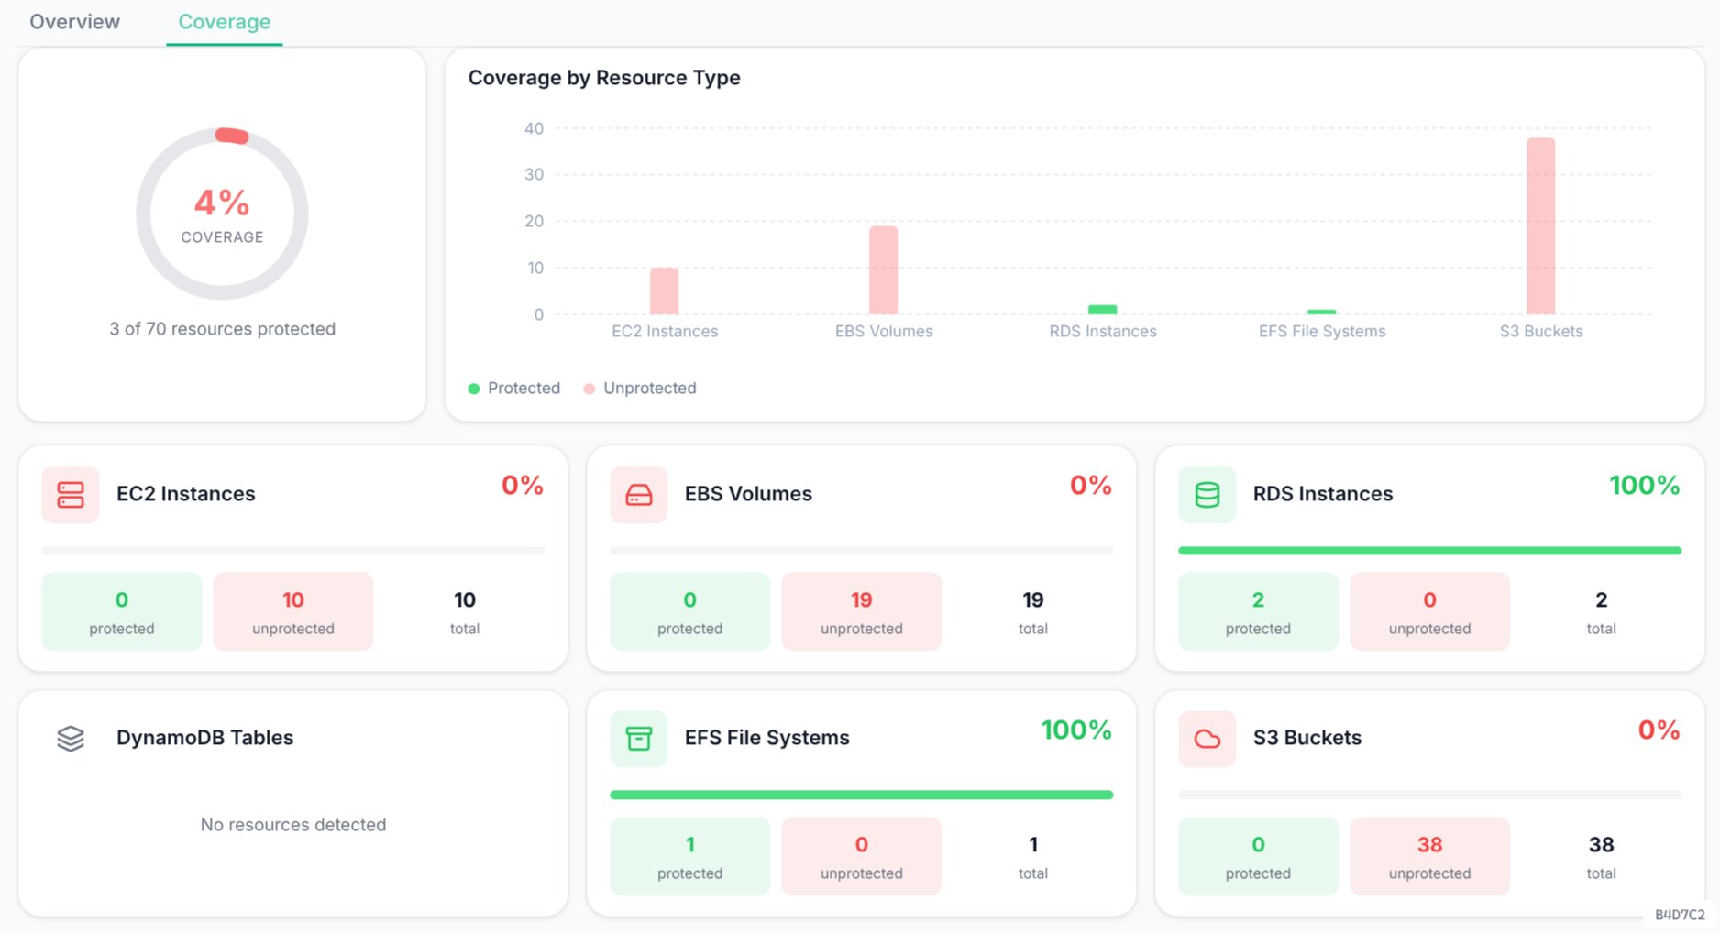Click the S3 Buckets cloud icon

tap(1207, 739)
